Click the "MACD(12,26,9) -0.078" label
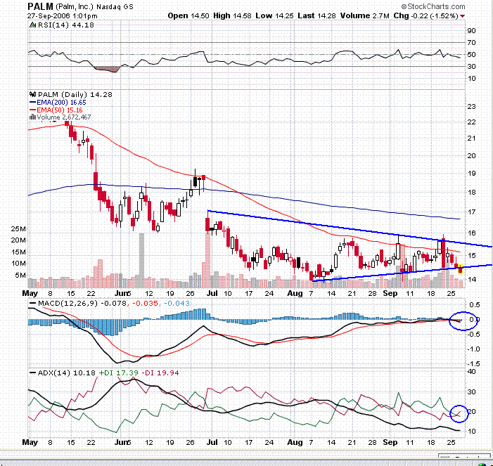 [82, 303]
